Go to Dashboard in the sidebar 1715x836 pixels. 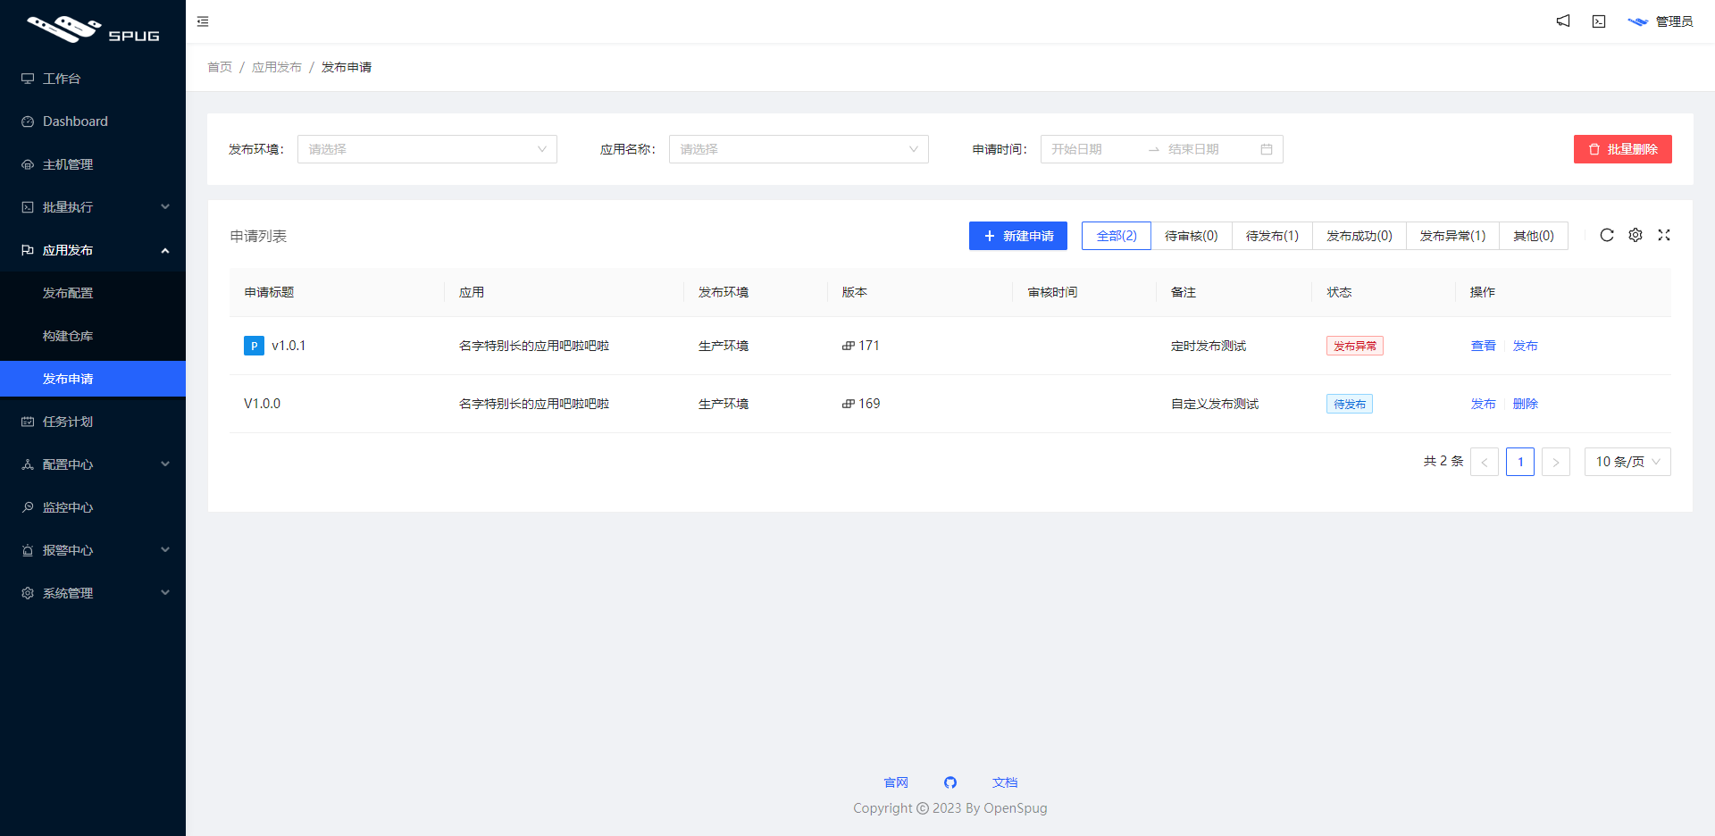(x=93, y=121)
